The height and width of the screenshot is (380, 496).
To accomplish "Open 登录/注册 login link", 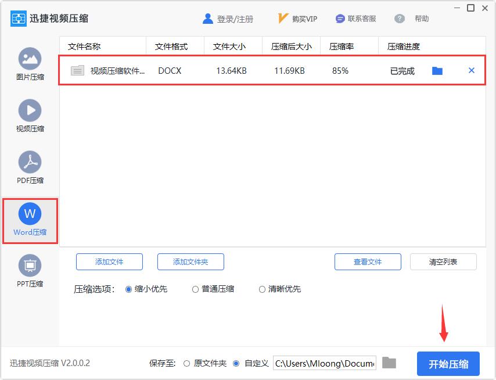I will pyautogui.click(x=235, y=19).
